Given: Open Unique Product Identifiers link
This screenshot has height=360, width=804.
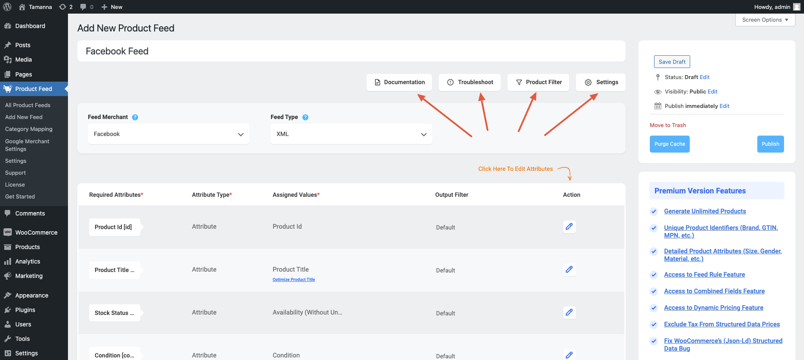Looking at the screenshot, I should point(721,232).
